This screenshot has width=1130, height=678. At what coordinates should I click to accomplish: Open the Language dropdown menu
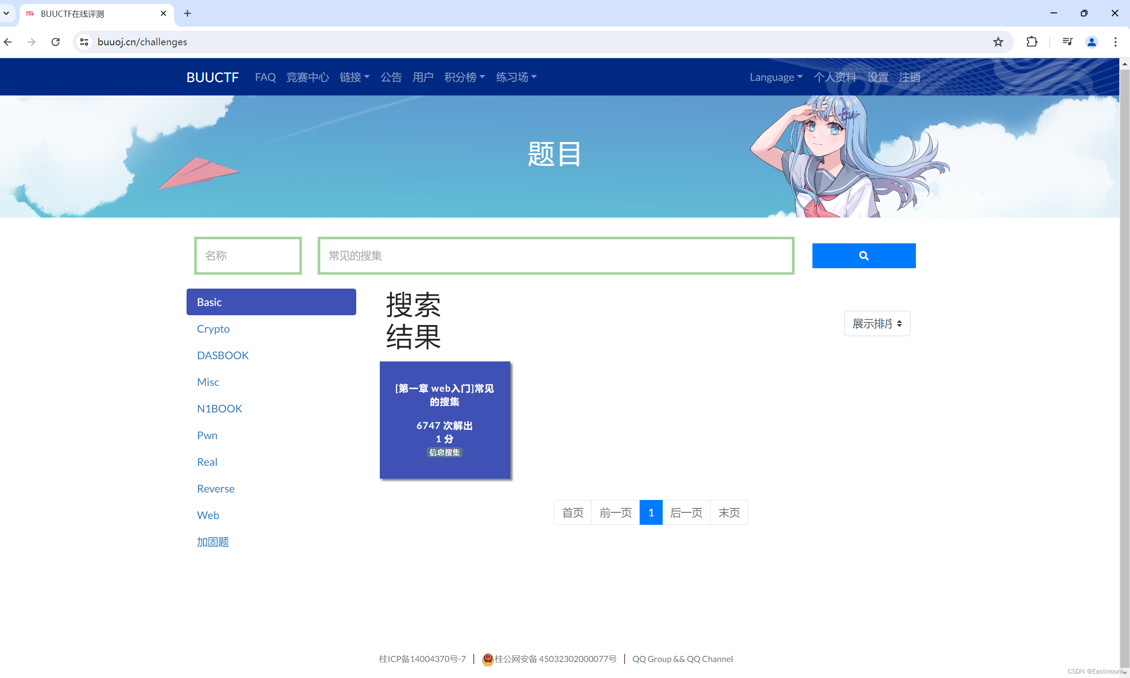point(776,77)
